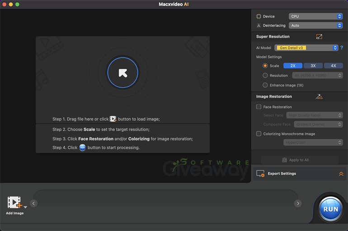Click the add-file icon in Step 1
348x231 pixels.
(x=113, y=119)
